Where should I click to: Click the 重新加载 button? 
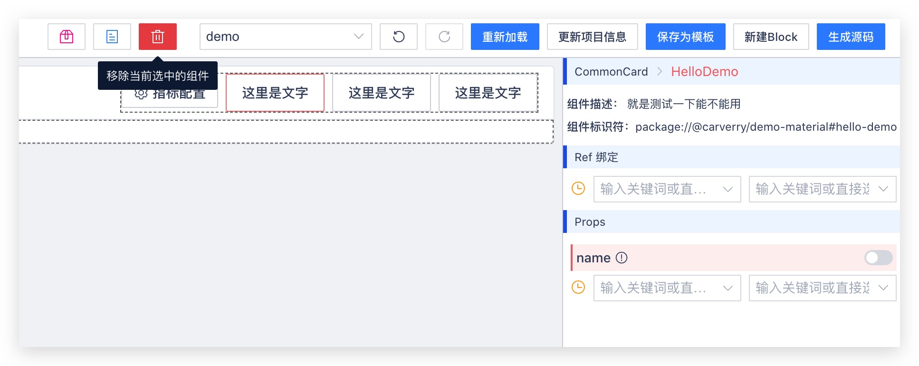[505, 37]
